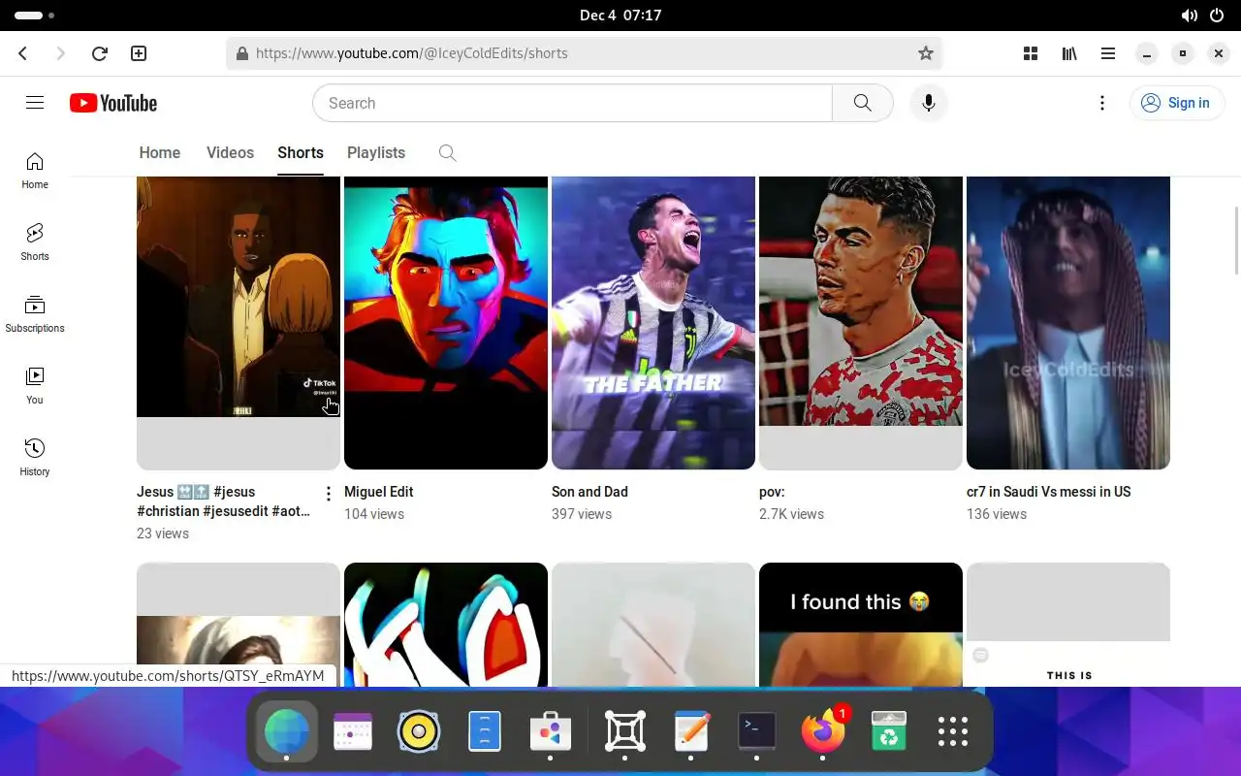The width and height of the screenshot is (1241, 776).
Task: Open the software store in dock
Action: pyautogui.click(x=550, y=731)
